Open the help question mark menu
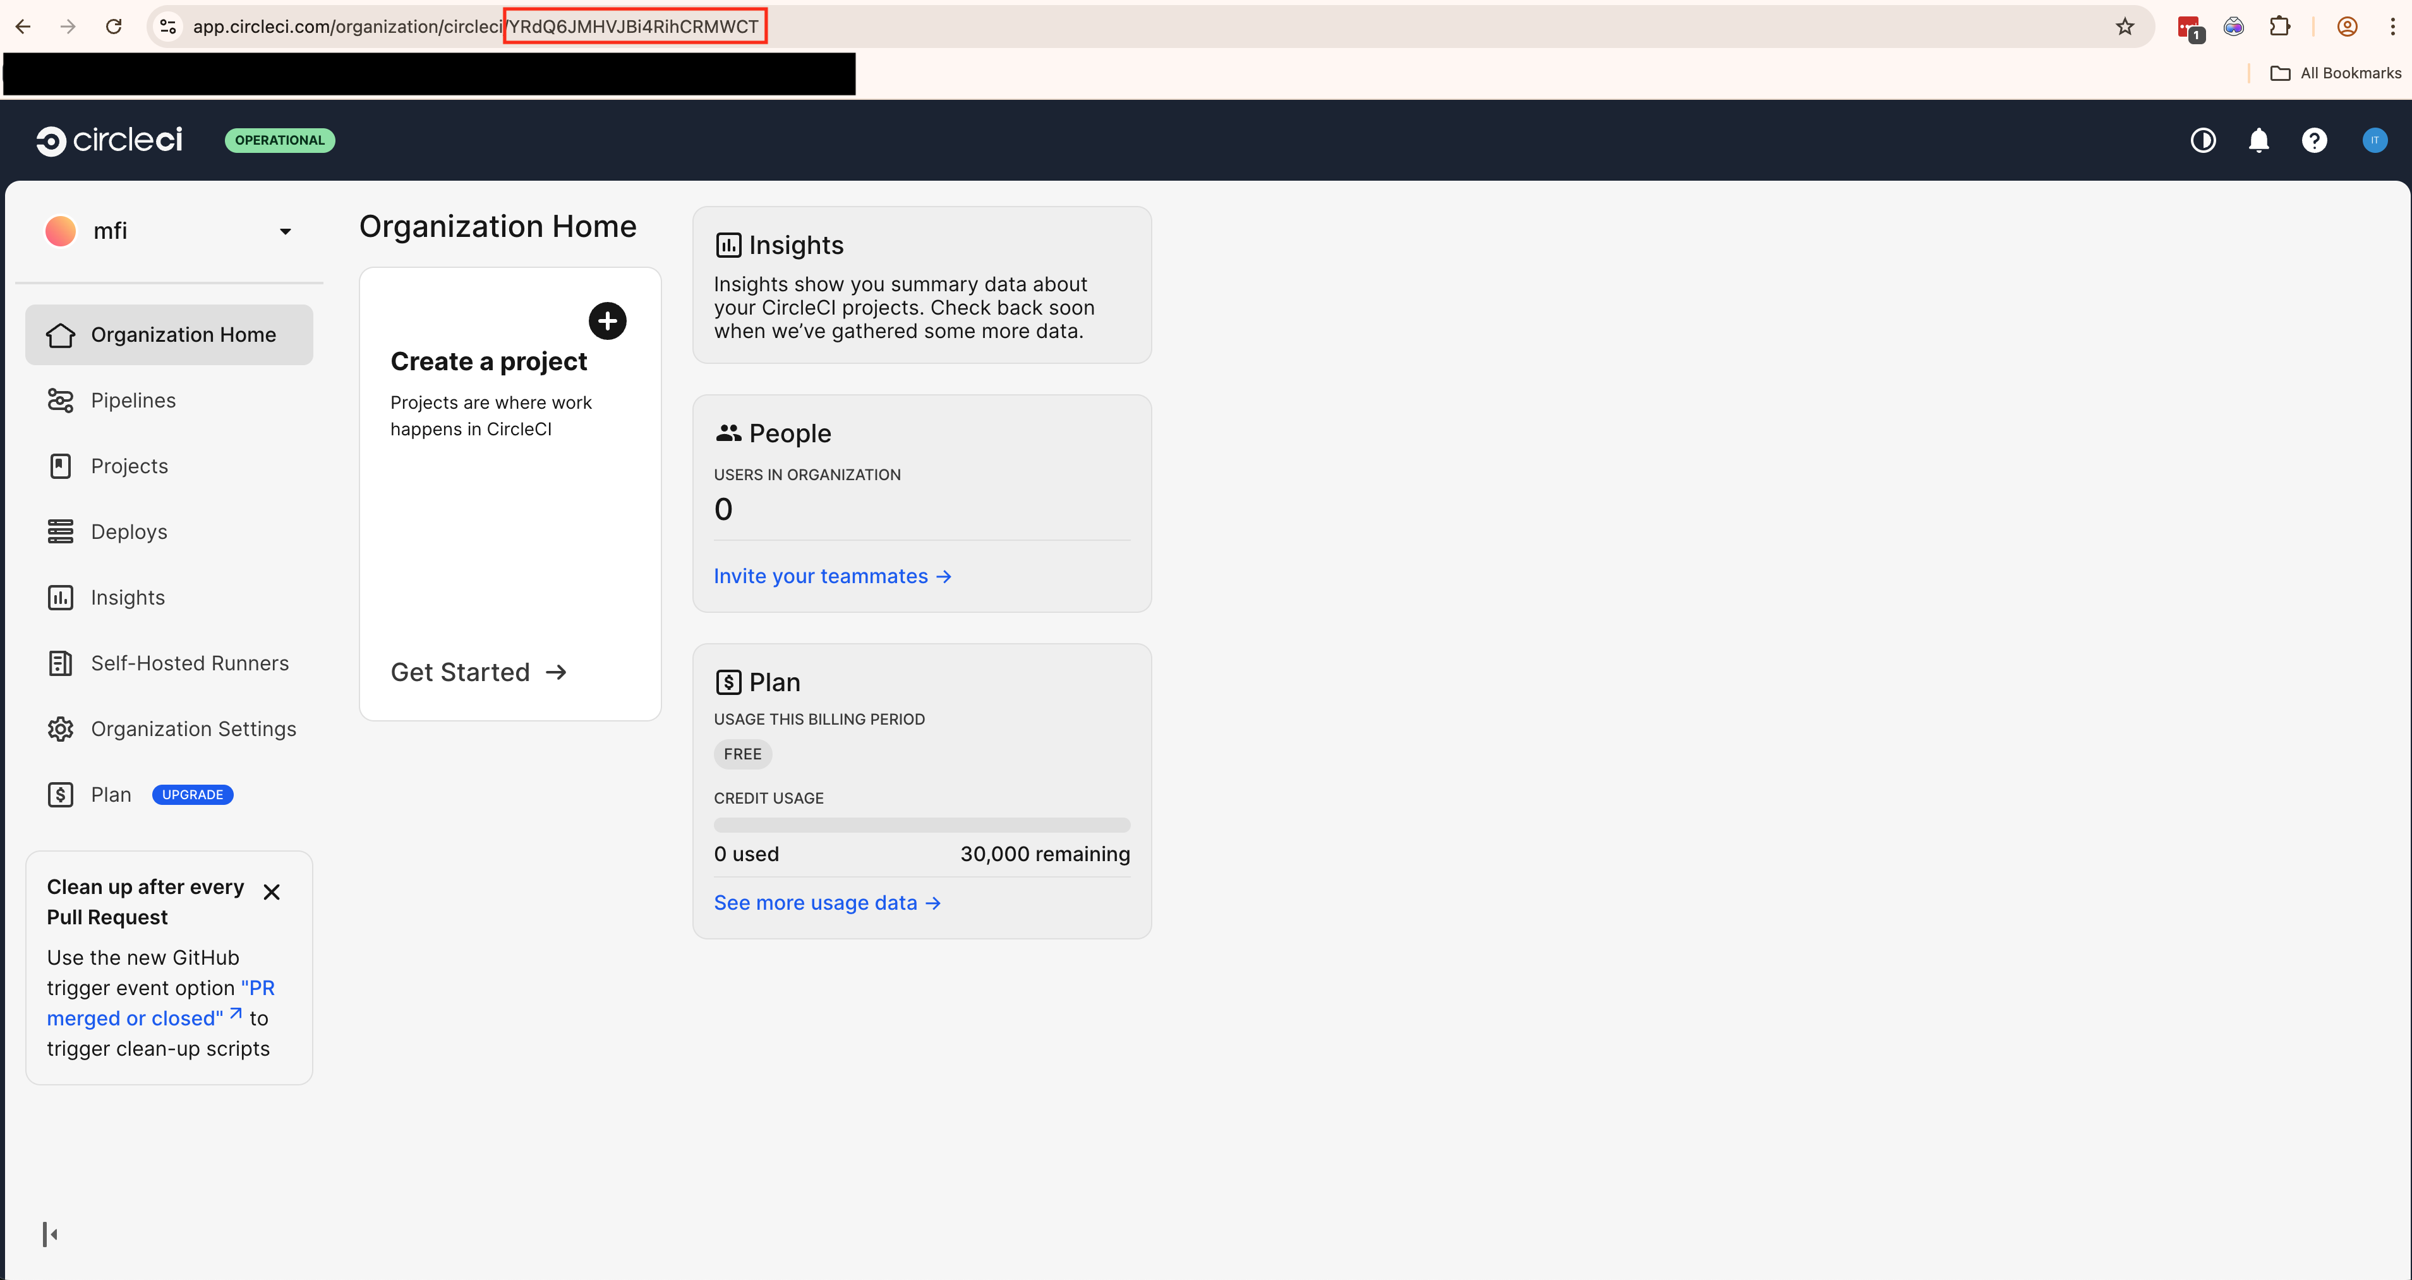The height and width of the screenshot is (1280, 2412). coord(2313,140)
